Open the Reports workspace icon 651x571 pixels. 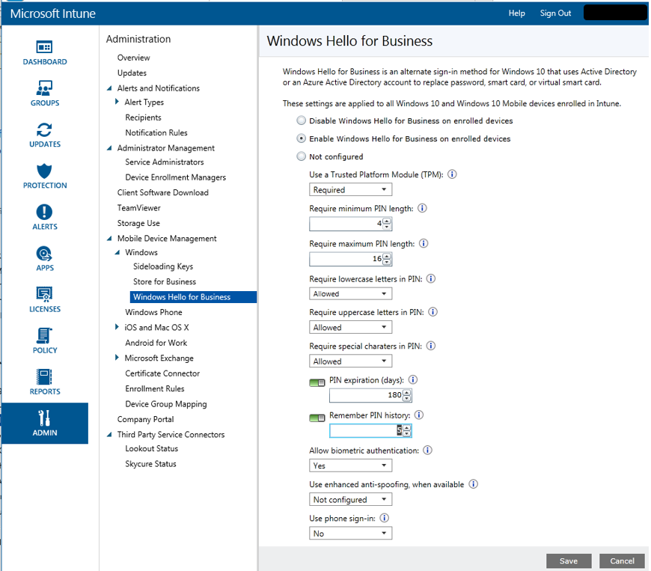[44, 382]
